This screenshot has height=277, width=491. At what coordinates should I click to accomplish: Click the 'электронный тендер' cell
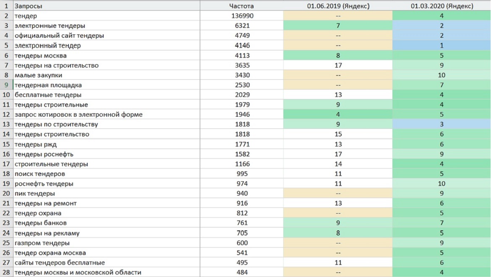tap(107, 45)
